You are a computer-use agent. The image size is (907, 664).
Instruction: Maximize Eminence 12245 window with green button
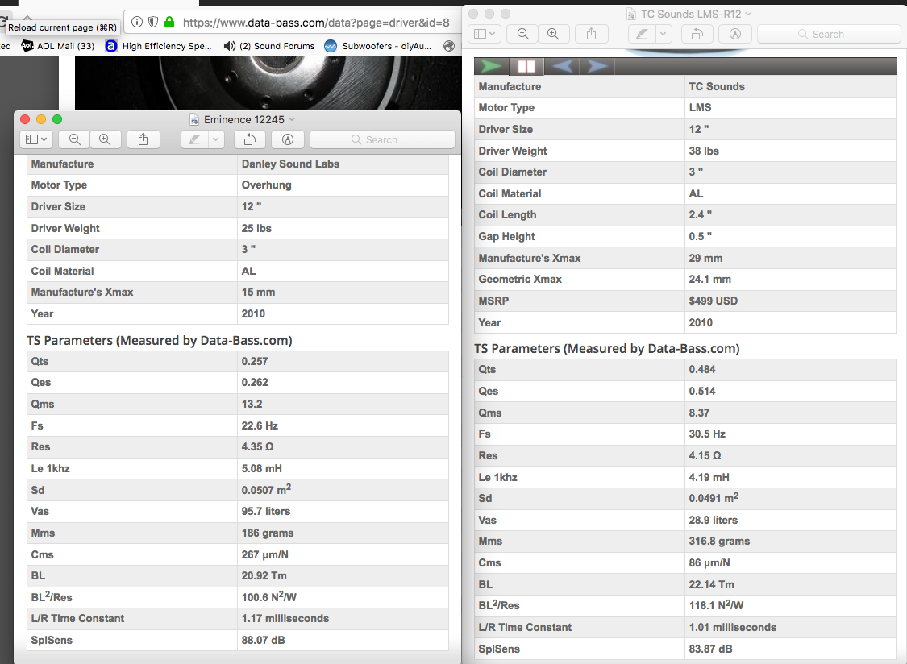pyautogui.click(x=57, y=119)
